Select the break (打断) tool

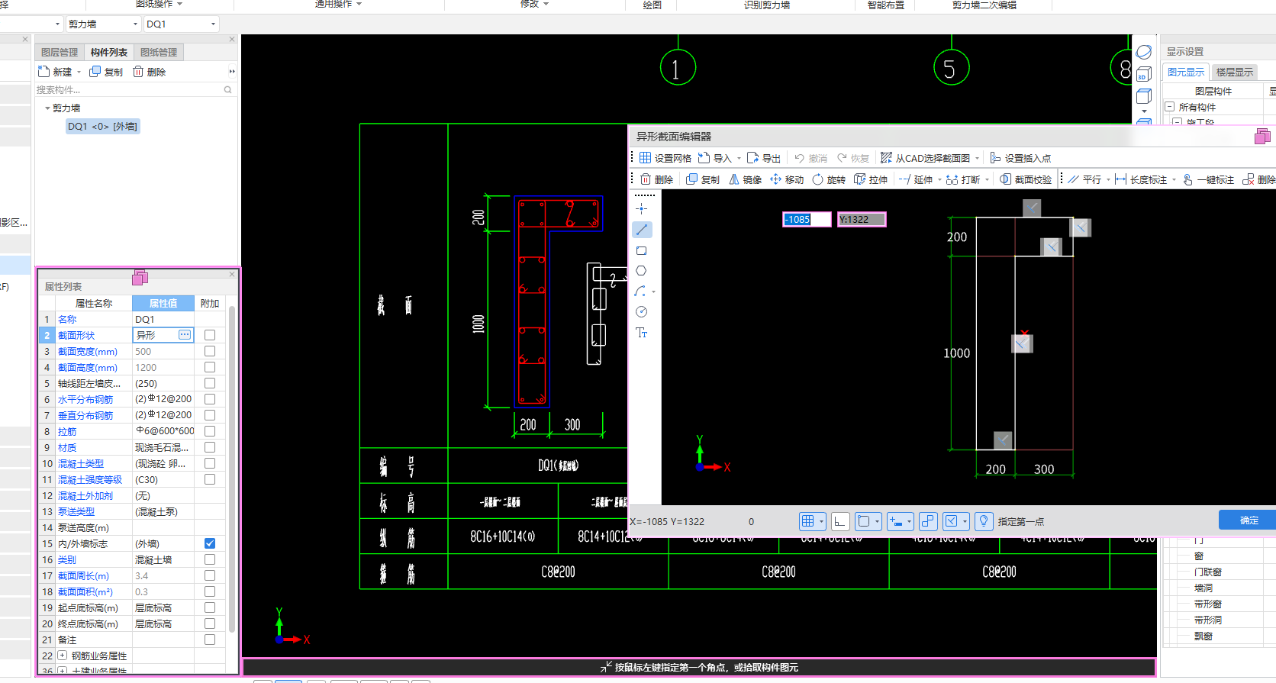(x=963, y=179)
